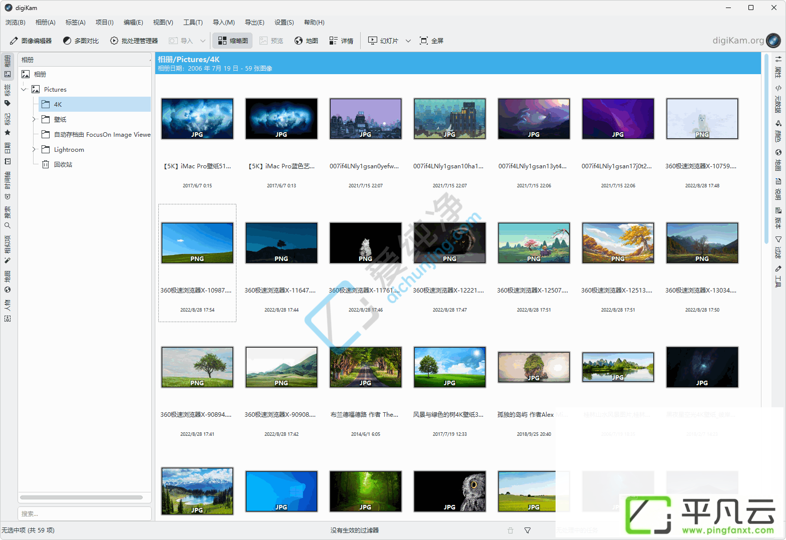Expand the Lightroom album folder
The image size is (786, 540).
click(34, 149)
